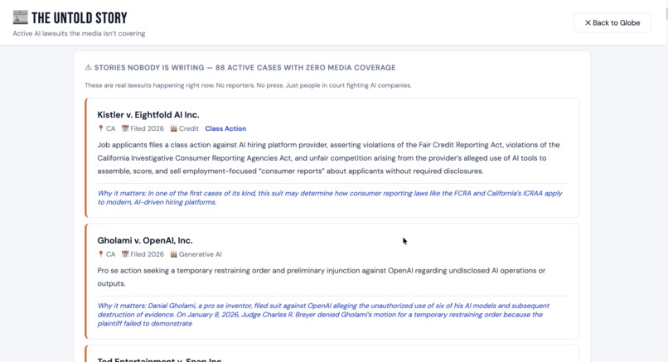This screenshot has width=668, height=362.
Task: Click the 'These are real lawsuits happening right now' text
Action: click(248, 85)
